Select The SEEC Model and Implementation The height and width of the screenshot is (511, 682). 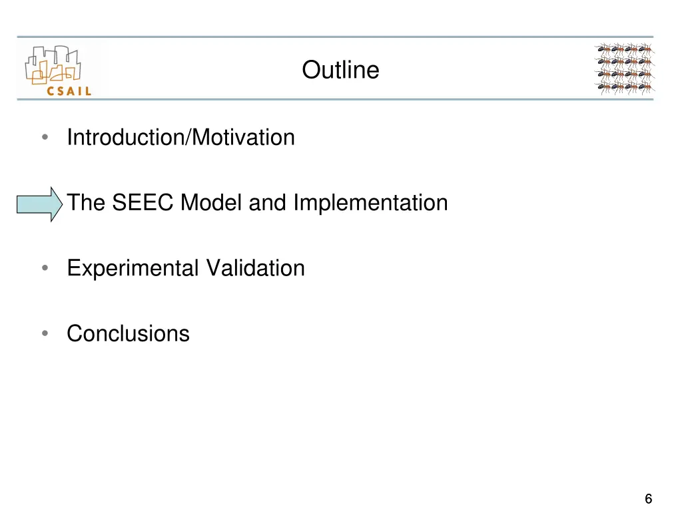coord(258,202)
